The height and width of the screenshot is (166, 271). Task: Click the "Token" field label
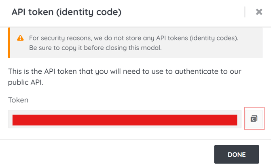(x=18, y=100)
